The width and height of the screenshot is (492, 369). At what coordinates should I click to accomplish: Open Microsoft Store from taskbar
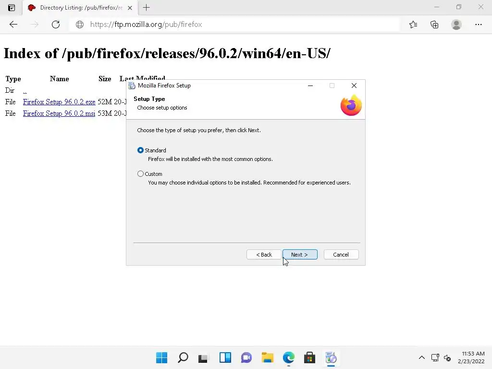(x=309, y=357)
